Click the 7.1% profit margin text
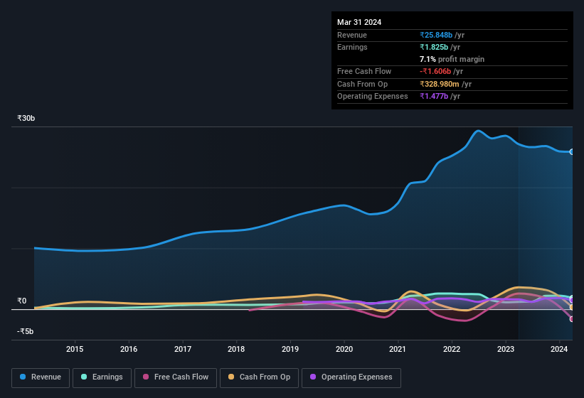This screenshot has width=584, height=398. coord(452,59)
